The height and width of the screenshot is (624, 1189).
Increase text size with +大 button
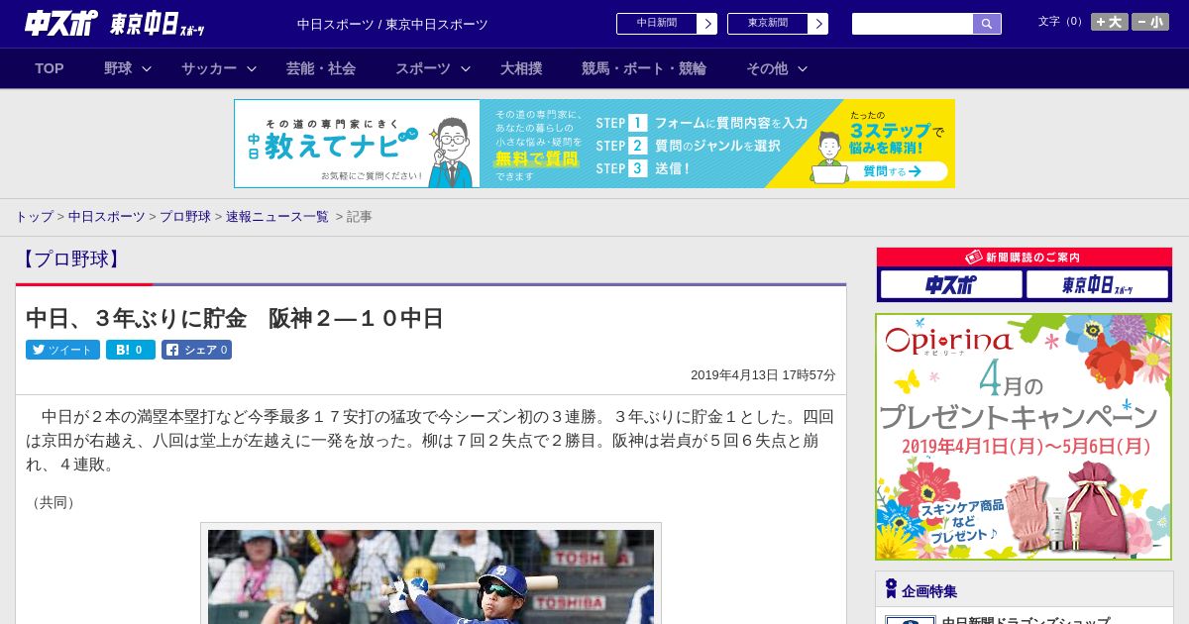pyautogui.click(x=1109, y=22)
